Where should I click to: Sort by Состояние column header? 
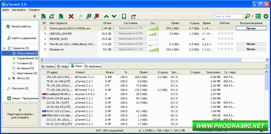(130, 23)
